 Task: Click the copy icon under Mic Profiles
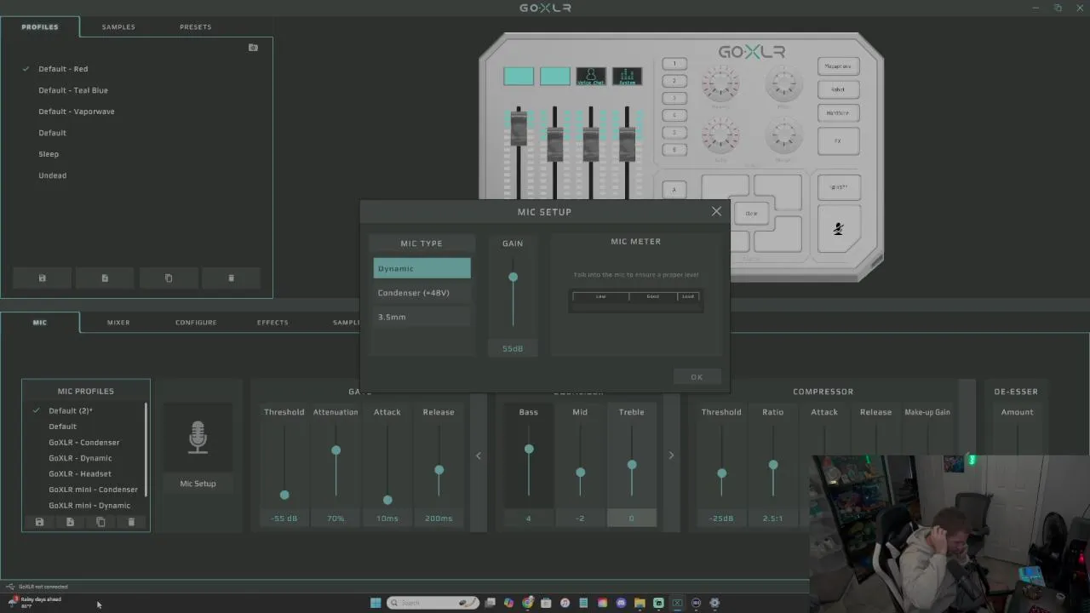(100, 522)
